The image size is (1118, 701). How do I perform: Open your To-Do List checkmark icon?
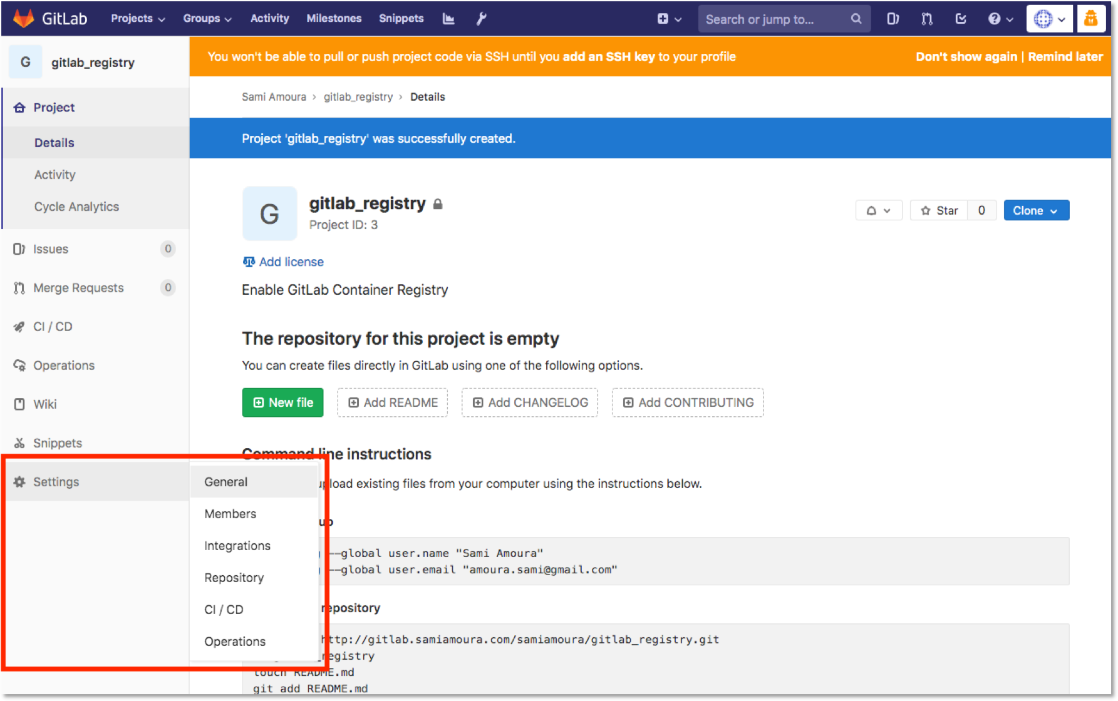pos(960,18)
